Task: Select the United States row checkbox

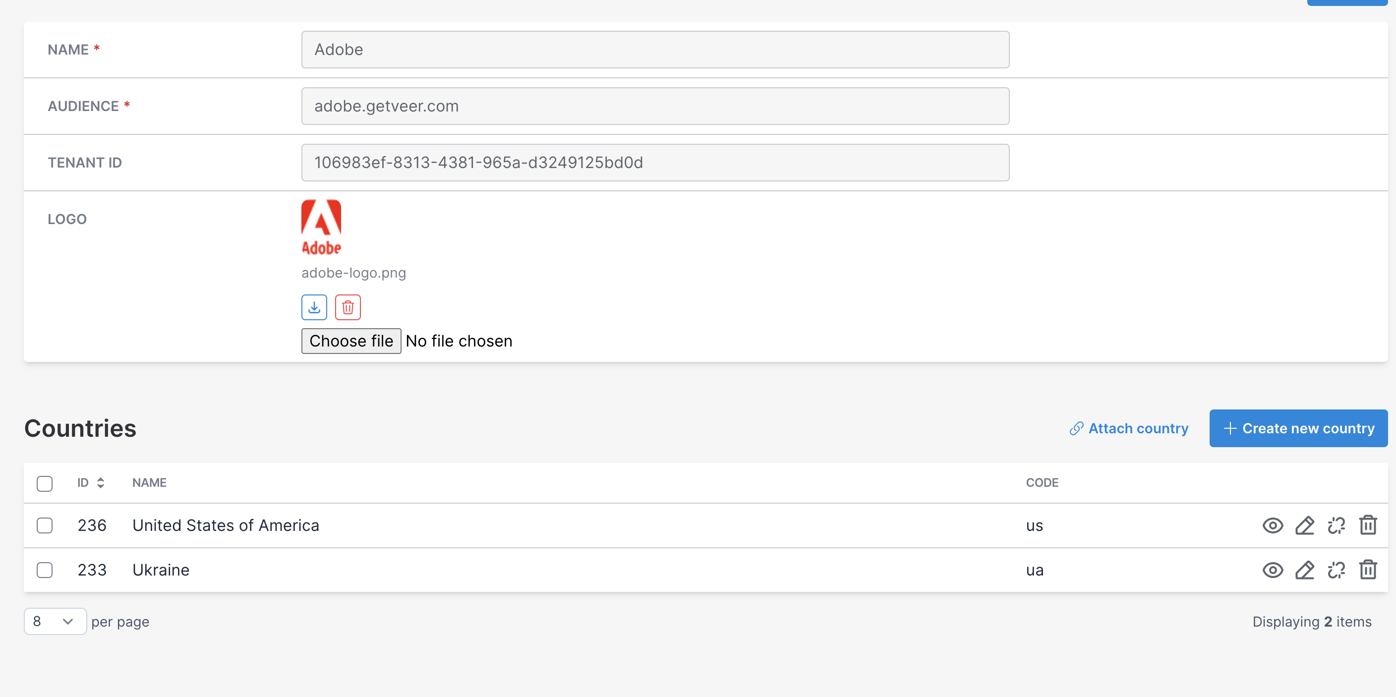Action: [45, 525]
